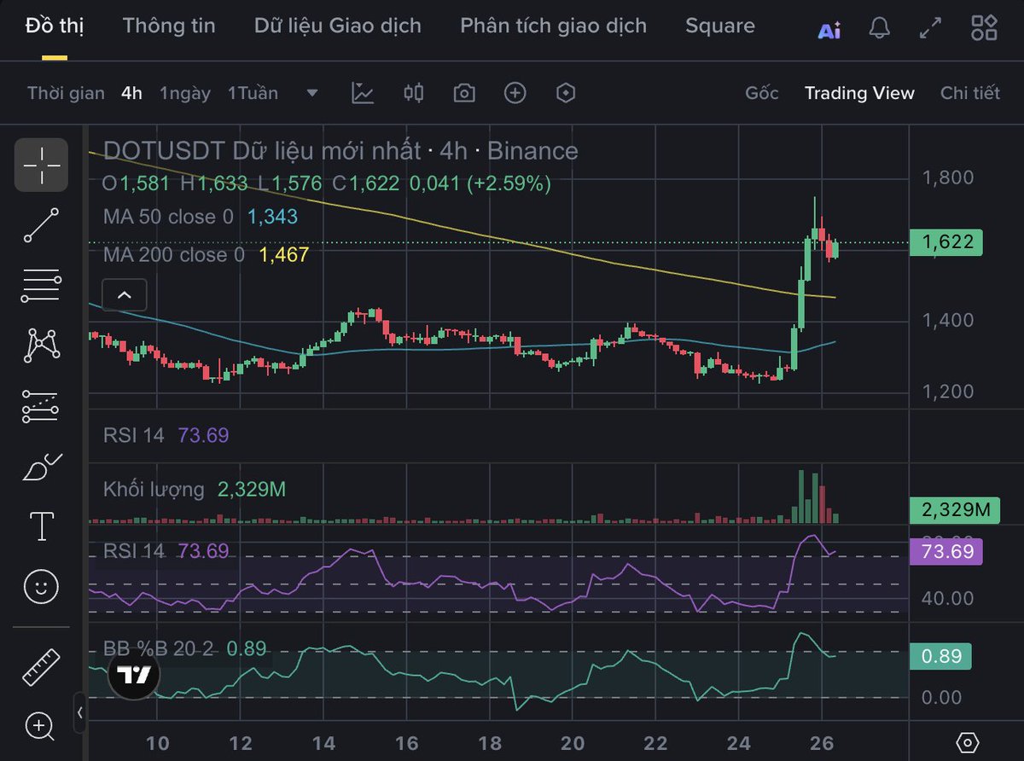Switch to Trading View chart mode

point(859,93)
